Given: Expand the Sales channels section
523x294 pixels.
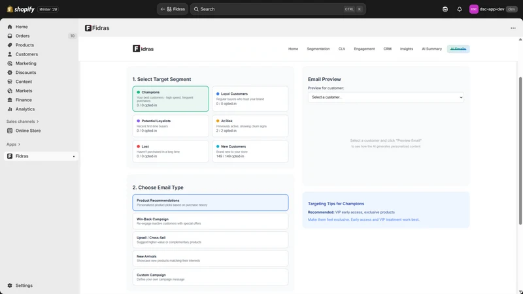Looking at the screenshot, I should [22, 122].
